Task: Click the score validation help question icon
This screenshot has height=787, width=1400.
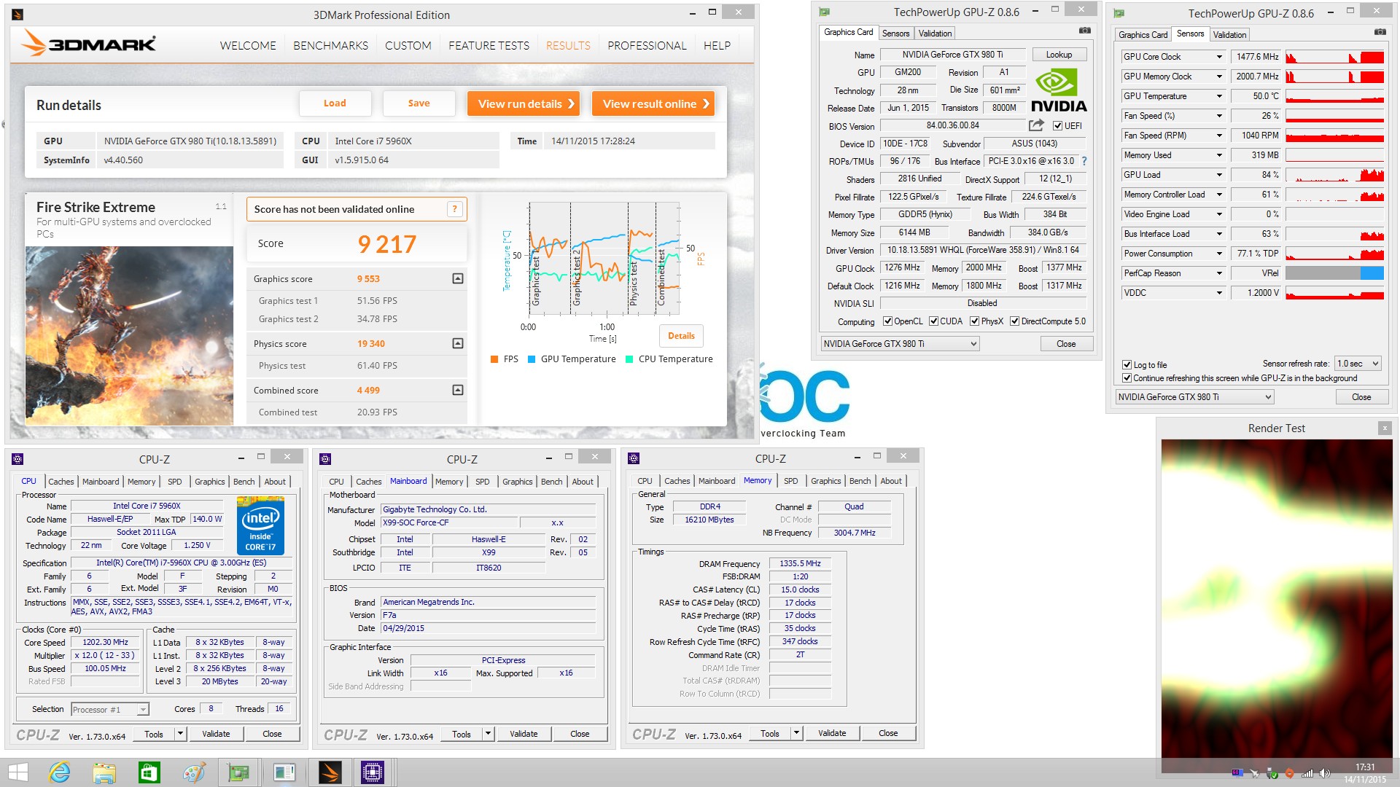Action: pyautogui.click(x=454, y=209)
